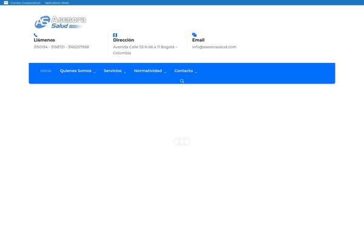Open the Servicios menu
The width and height of the screenshot is (364, 242).
pyautogui.click(x=113, y=71)
